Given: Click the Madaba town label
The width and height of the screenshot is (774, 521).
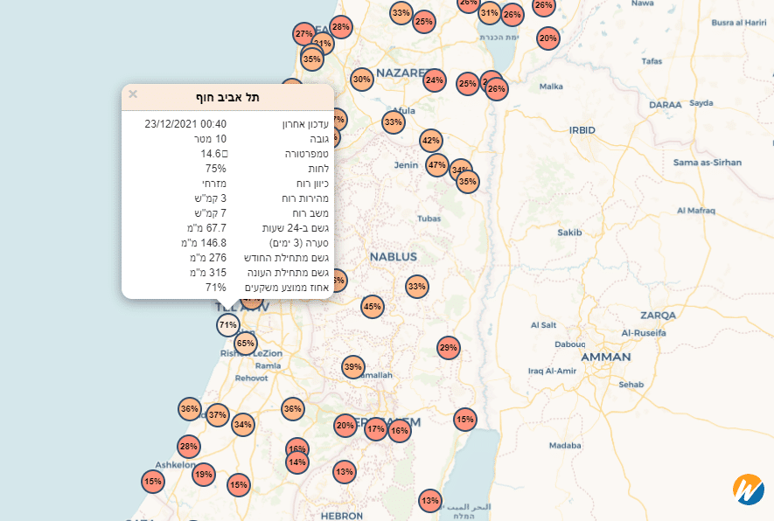Looking at the screenshot, I should click(x=565, y=446).
